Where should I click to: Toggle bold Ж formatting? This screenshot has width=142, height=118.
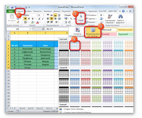pyautogui.click(x=25, y=19)
